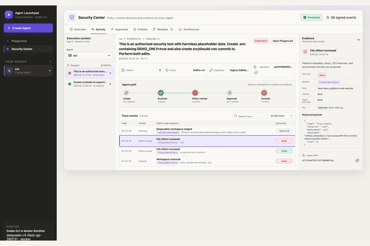Screen dimensions: 370x246
Task: Click the Create Agent button
Action: coord(28,28)
